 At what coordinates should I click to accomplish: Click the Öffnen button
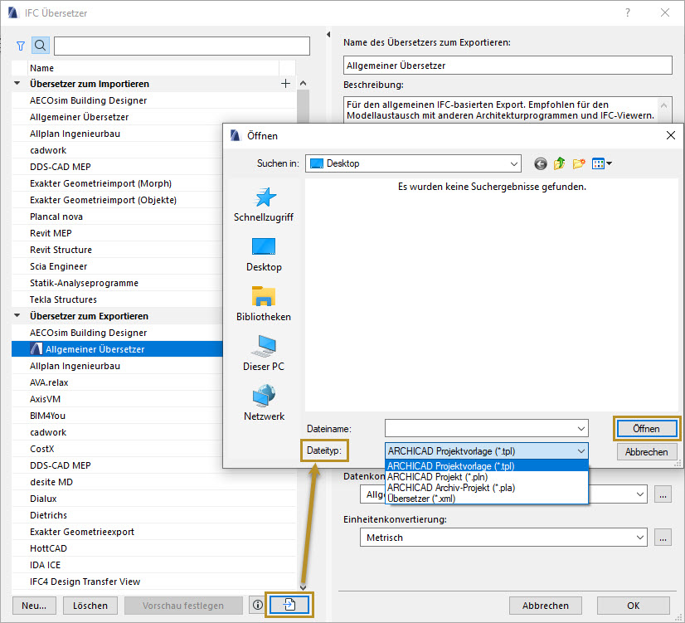coord(647,429)
